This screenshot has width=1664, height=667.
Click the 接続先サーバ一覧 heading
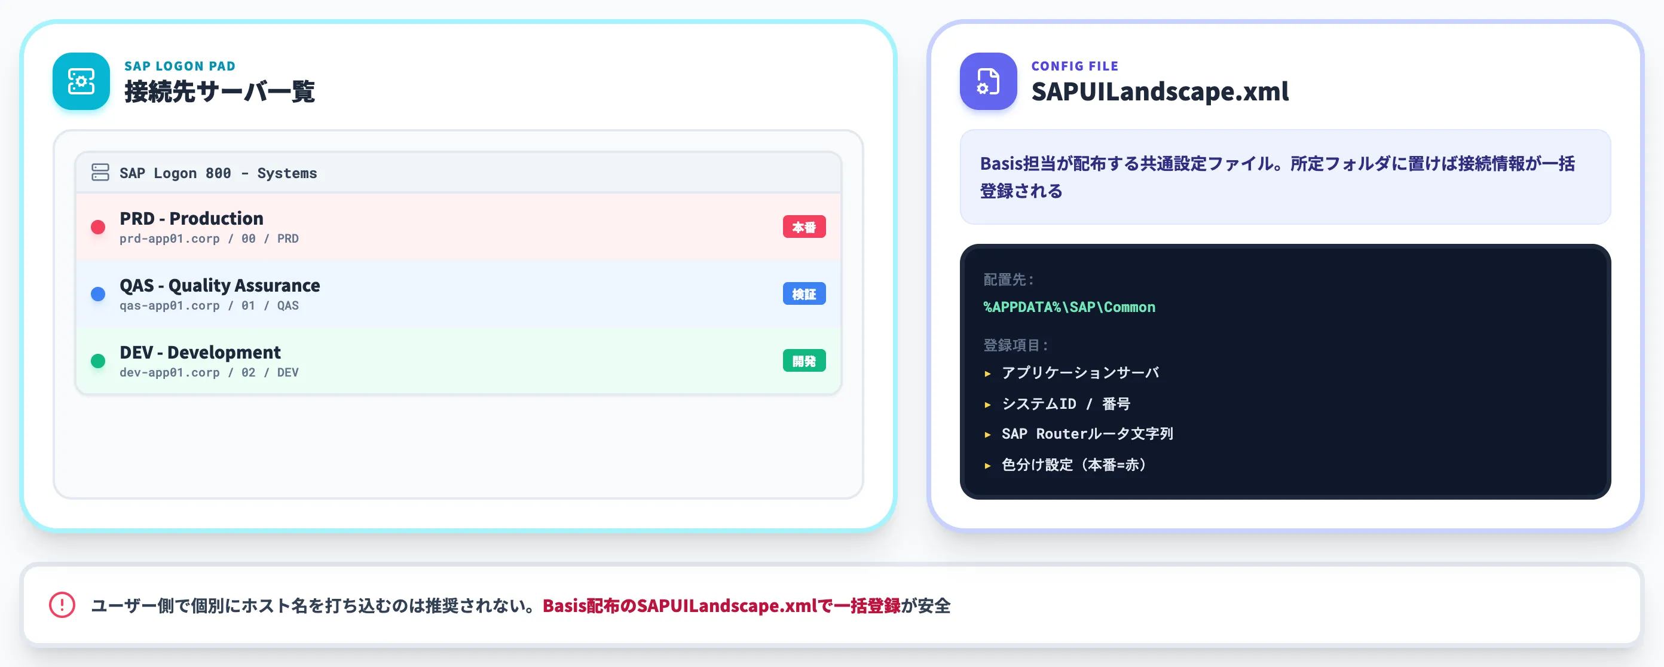point(219,91)
